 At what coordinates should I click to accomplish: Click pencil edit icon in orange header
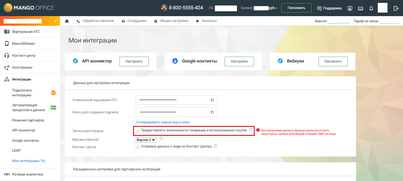(x=55, y=21)
